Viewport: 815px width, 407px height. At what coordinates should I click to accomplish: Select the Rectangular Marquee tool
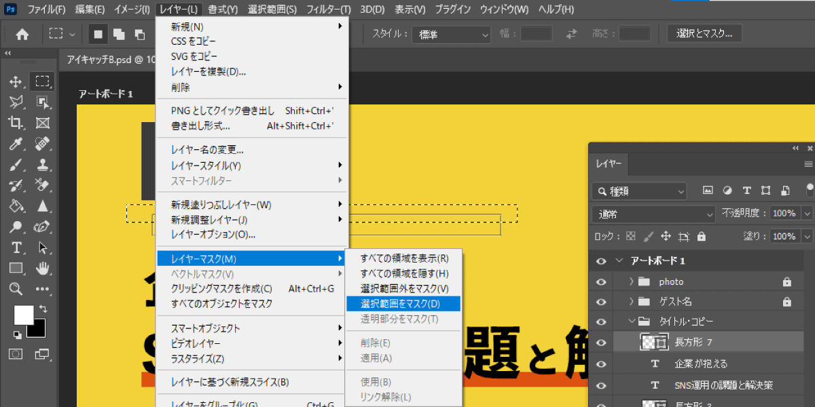point(43,82)
